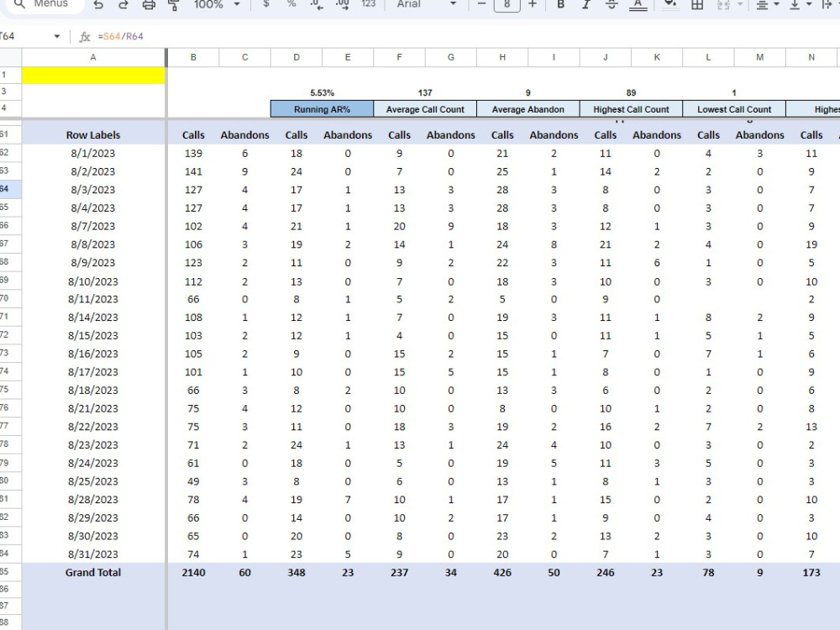Click the 5.53% value cell
This screenshot has height=630, width=840.
[x=322, y=92]
